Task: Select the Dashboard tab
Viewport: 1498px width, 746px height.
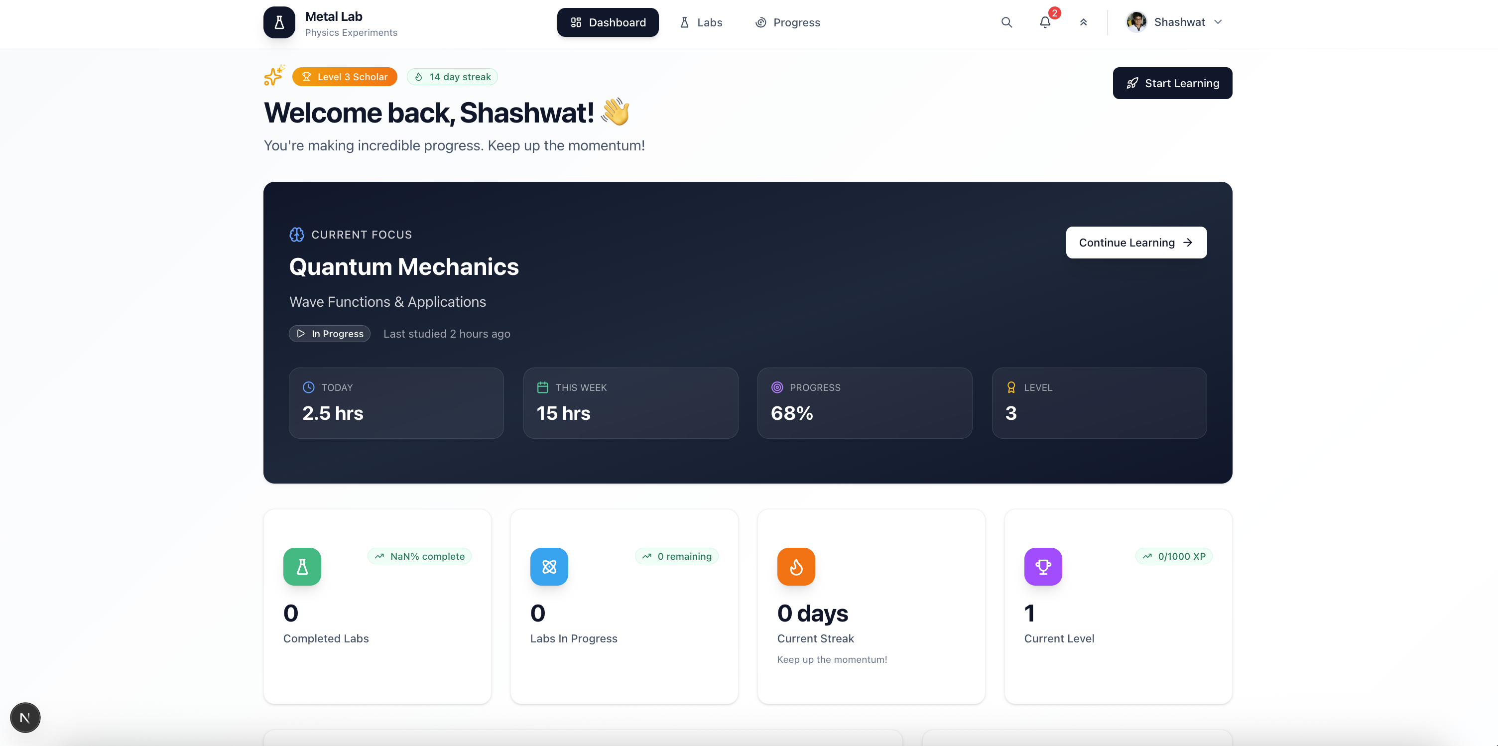Action: point(608,23)
